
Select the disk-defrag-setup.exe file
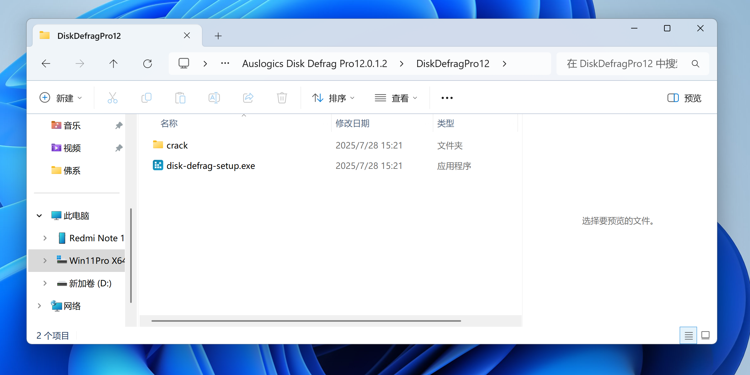[210, 166]
